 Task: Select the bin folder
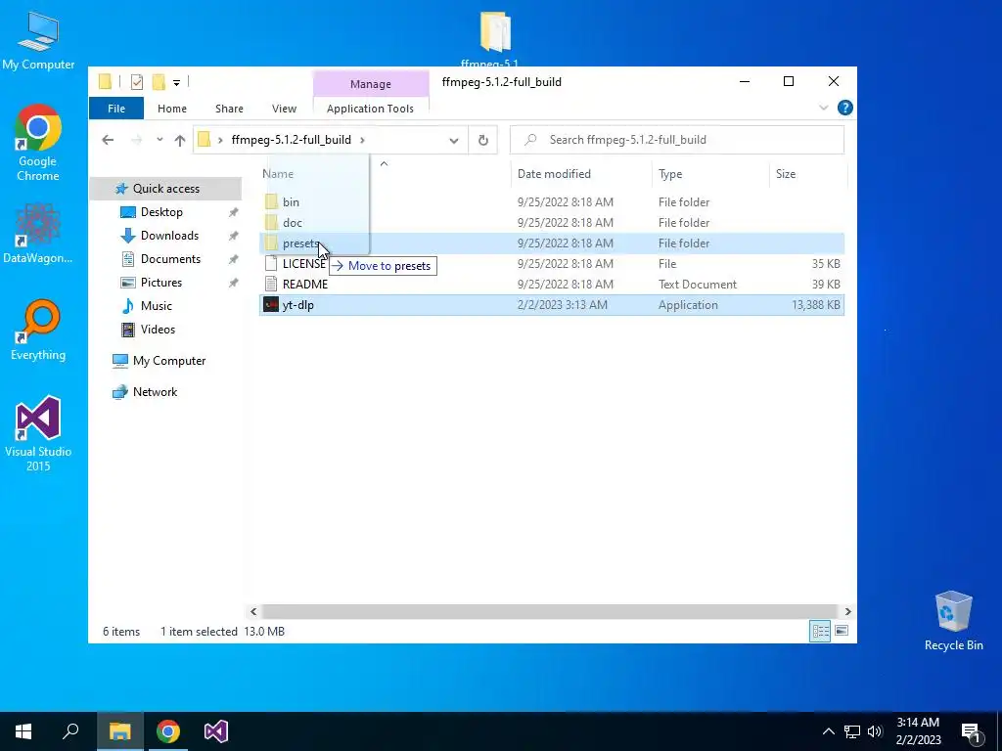551,201
